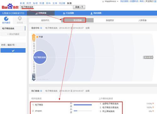Click the gray right arrow label
This screenshot has width=157, height=114.
[x=148, y=57]
